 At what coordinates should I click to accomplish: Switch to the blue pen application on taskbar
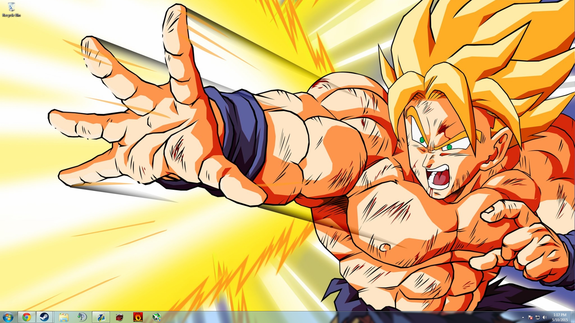point(101,317)
